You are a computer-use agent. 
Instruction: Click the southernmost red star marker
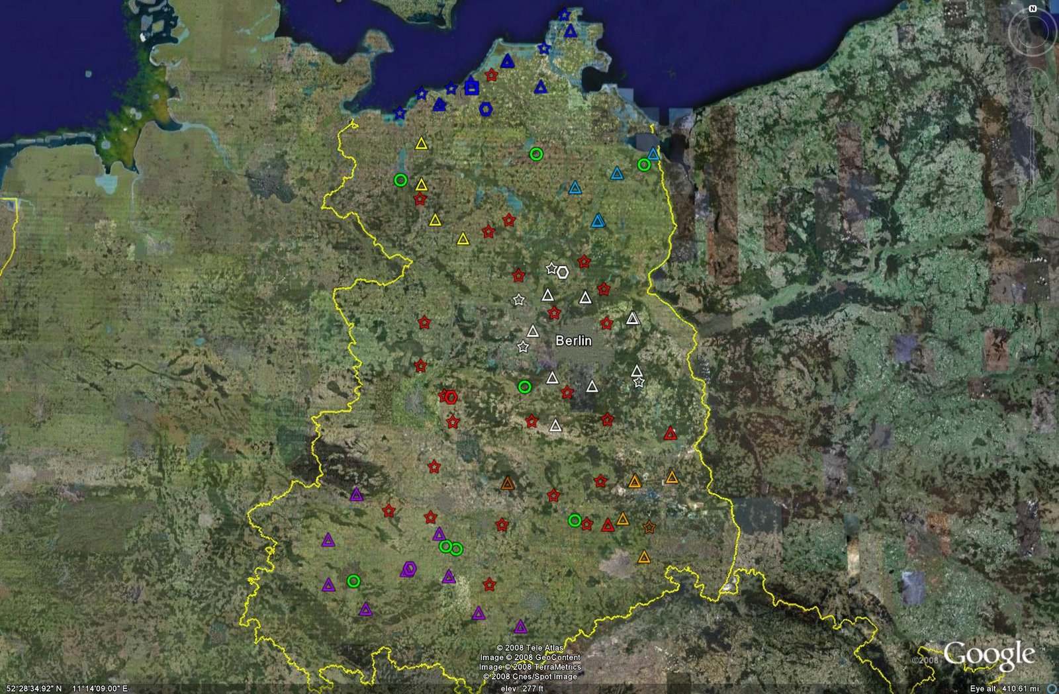tap(489, 585)
